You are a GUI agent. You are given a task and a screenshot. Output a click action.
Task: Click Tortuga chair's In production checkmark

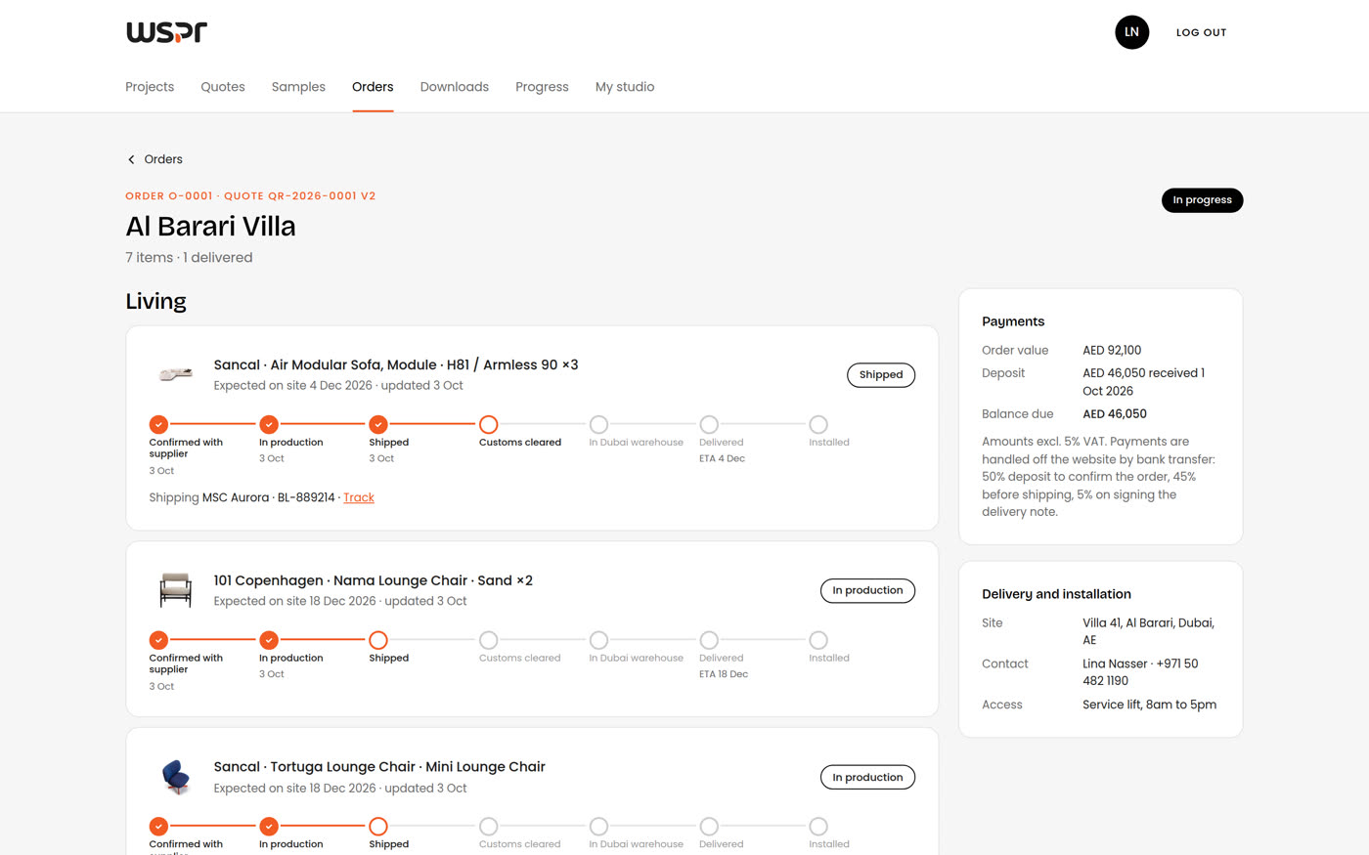[x=269, y=827]
